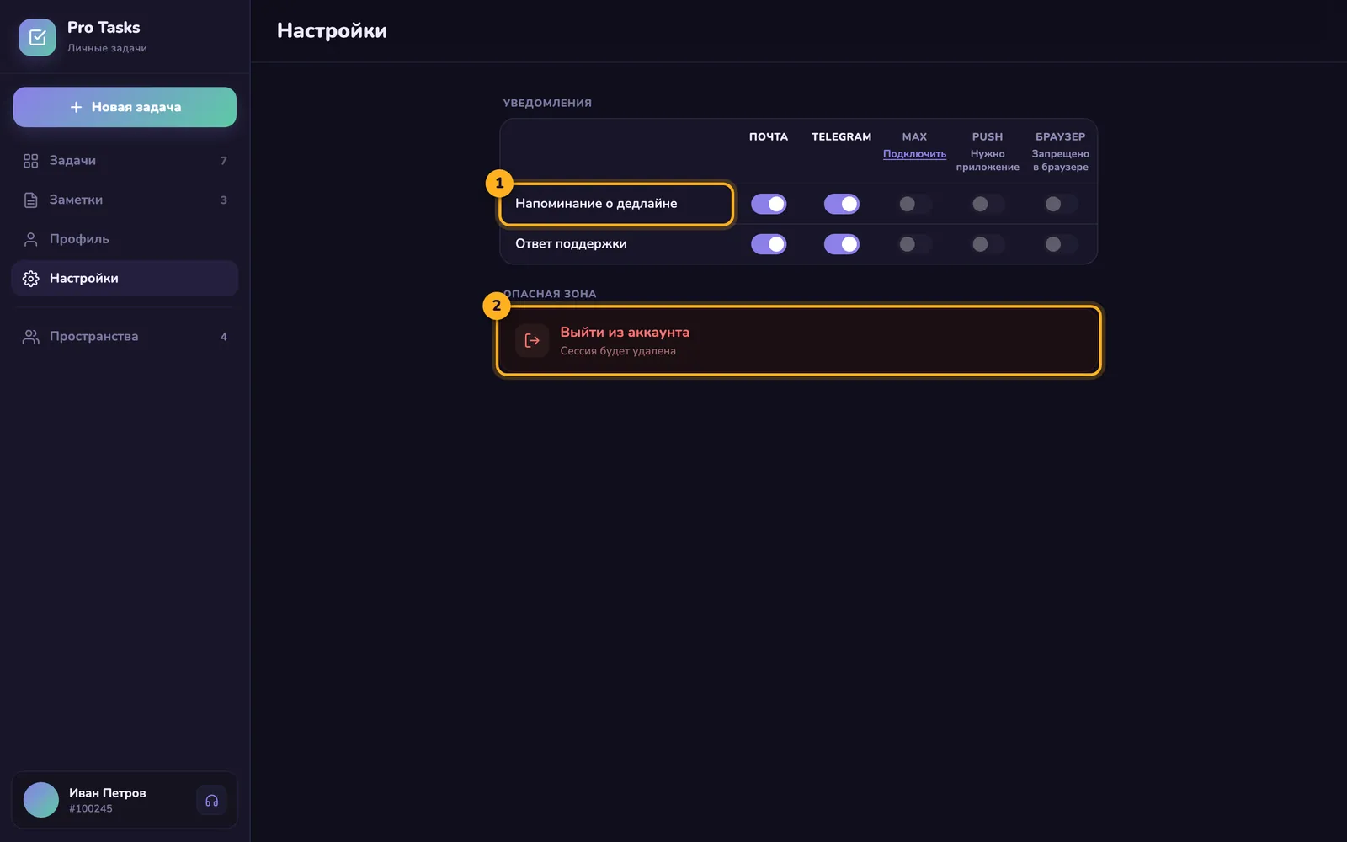Click the user ID #100245
Viewport: 1347px width, 842px height.
91,808
